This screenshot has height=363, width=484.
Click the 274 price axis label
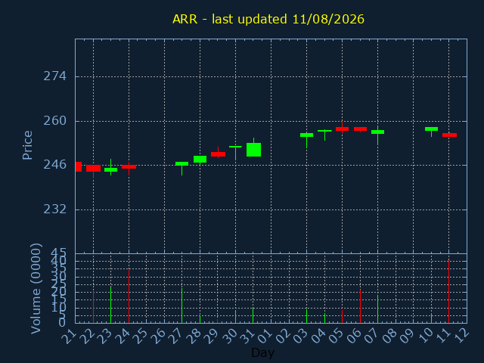point(55,76)
